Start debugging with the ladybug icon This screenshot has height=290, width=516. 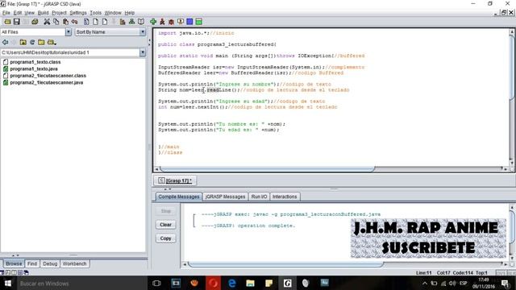tap(171, 22)
